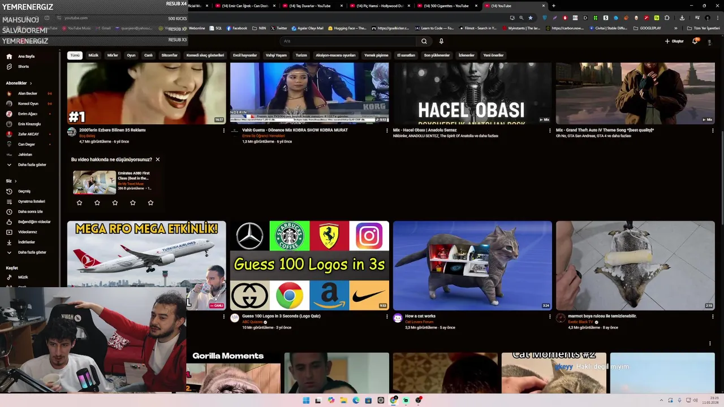Open Geçmiş history in sidebar
The width and height of the screenshot is (724, 407).
[x=24, y=191]
